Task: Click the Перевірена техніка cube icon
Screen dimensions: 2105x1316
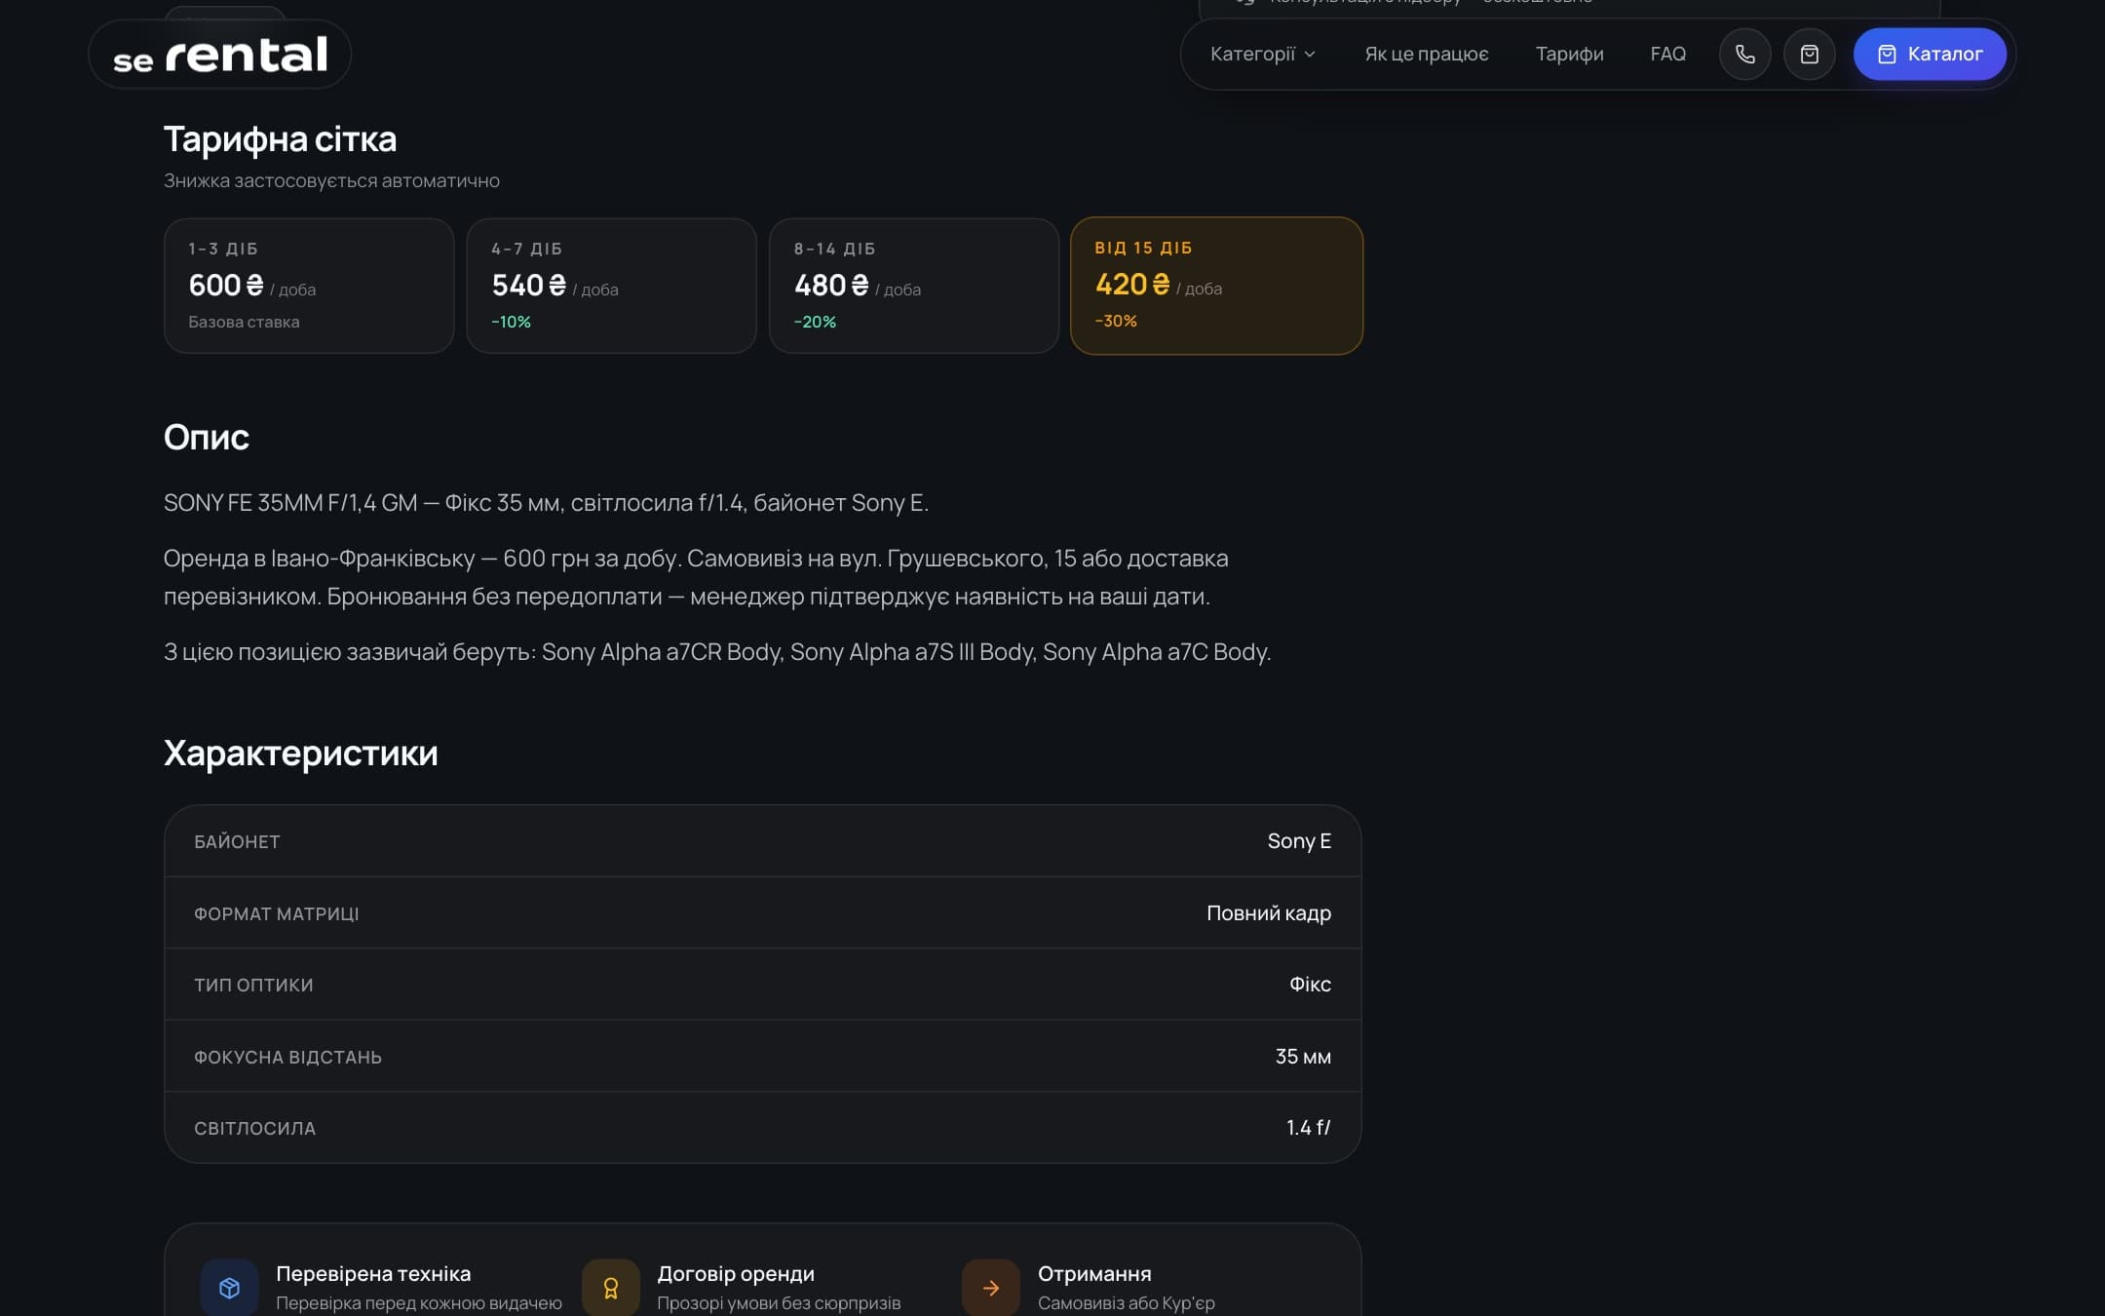Action: click(229, 1288)
